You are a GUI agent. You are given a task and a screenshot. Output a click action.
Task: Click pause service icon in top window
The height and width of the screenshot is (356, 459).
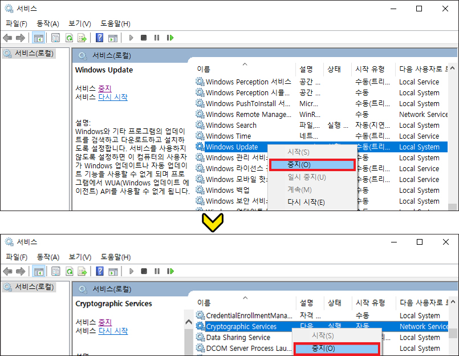coord(157,38)
